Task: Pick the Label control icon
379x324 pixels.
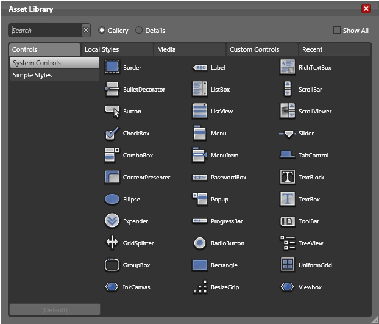Action: click(x=200, y=68)
